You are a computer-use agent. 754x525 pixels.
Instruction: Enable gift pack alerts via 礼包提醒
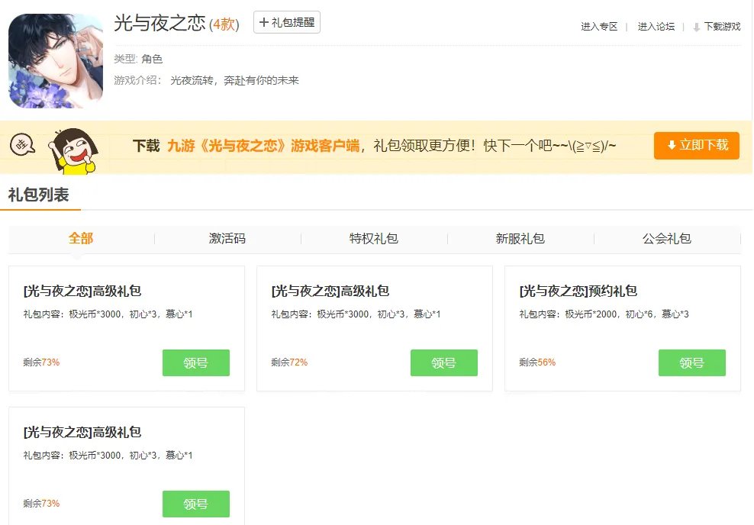click(286, 22)
